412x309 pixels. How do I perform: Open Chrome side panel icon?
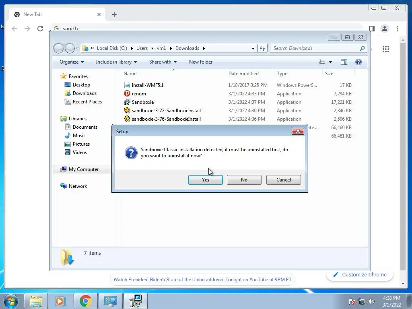(x=371, y=29)
